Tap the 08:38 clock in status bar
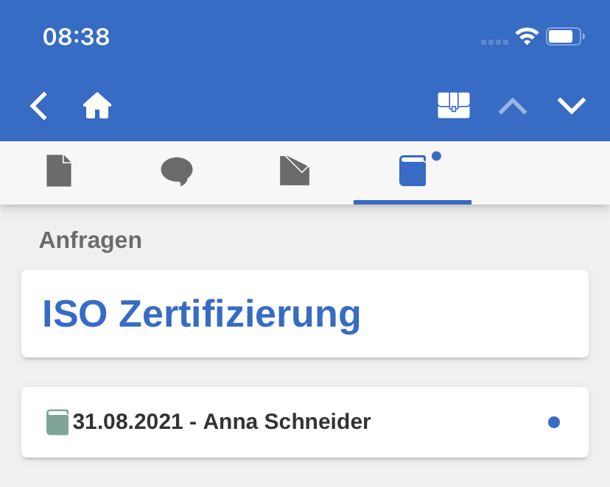610x487 pixels. (76, 37)
